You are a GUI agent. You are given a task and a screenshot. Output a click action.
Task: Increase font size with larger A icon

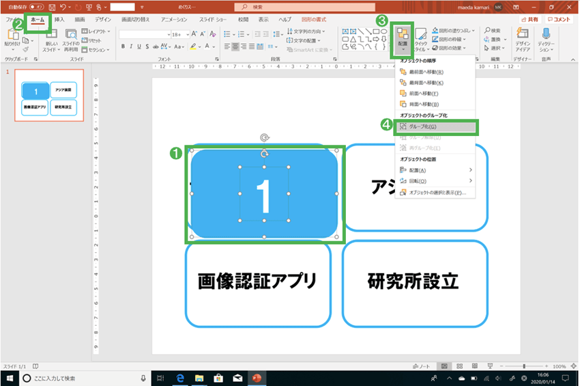[194, 34]
